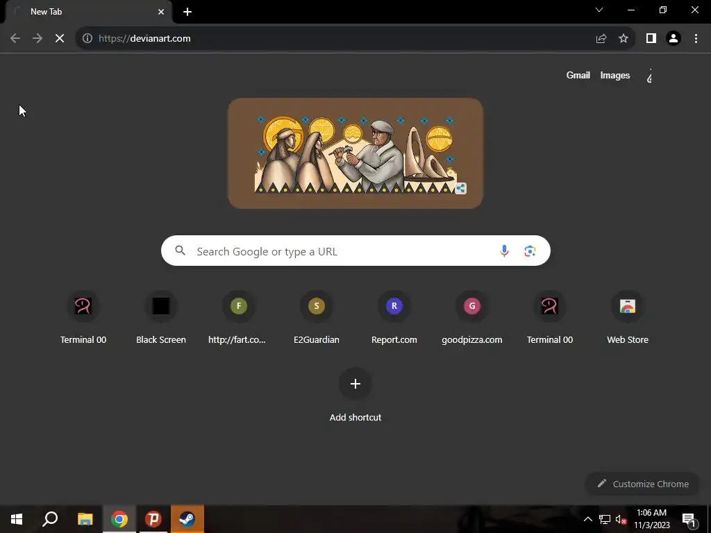Screen dimensions: 711x533
Task: Open File Explorer from taskbar
Action: (85, 519)
